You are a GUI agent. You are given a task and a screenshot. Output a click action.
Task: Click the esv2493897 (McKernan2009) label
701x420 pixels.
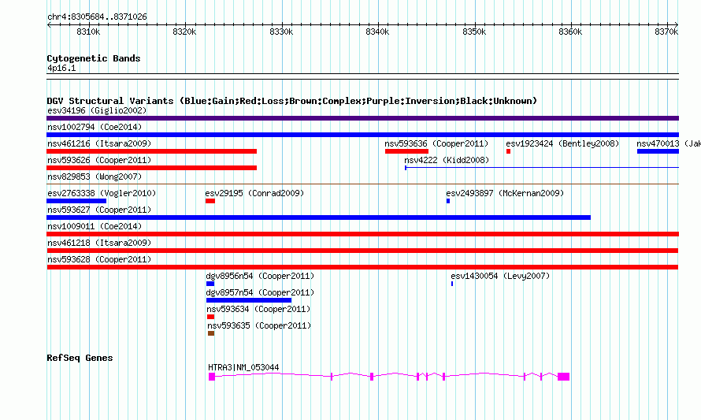click(x=505, y=193)
